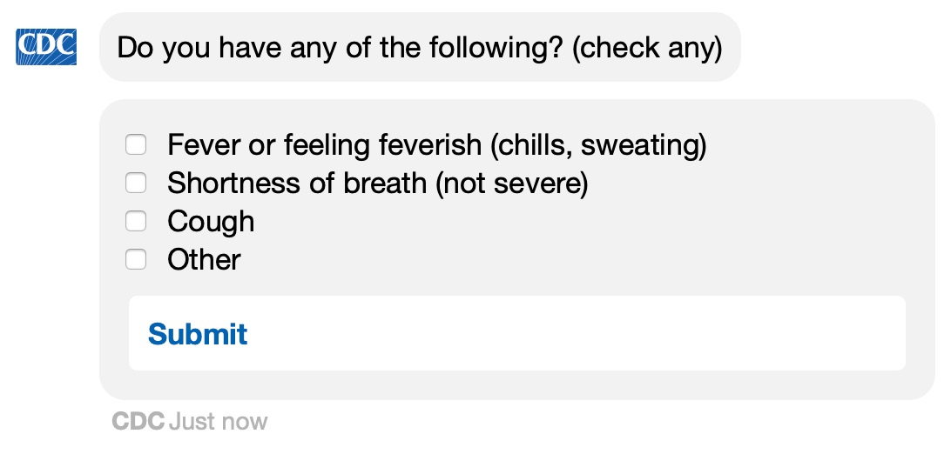Viewport: 951px width, 454px height.
Task: Tick the Shortness of breath checkbox
Action: tap(136, 183)
